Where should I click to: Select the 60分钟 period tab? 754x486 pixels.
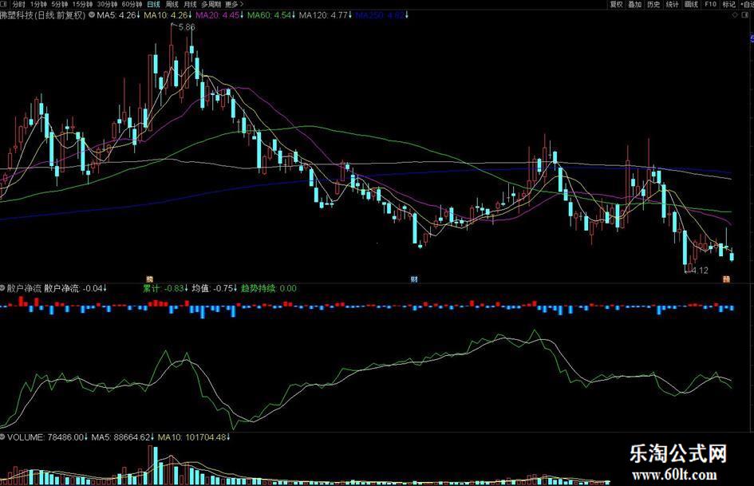pyautogui.click(x=132, y=4)
